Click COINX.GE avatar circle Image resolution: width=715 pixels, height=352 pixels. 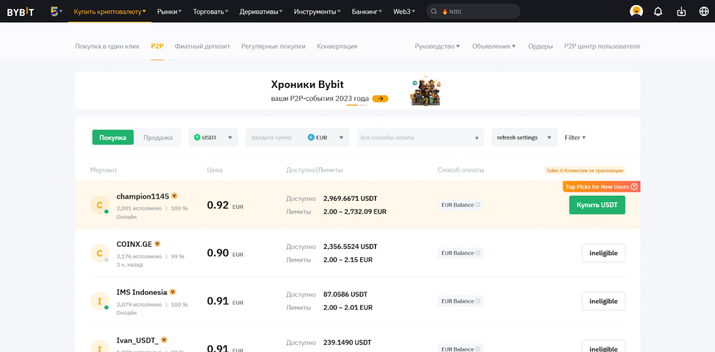[100, 253]
